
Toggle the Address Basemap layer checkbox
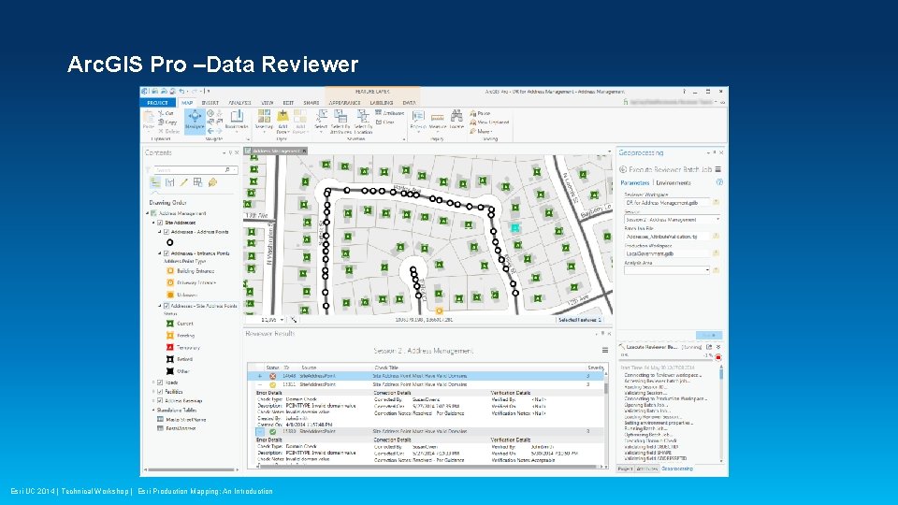click(x=160, y=401)
